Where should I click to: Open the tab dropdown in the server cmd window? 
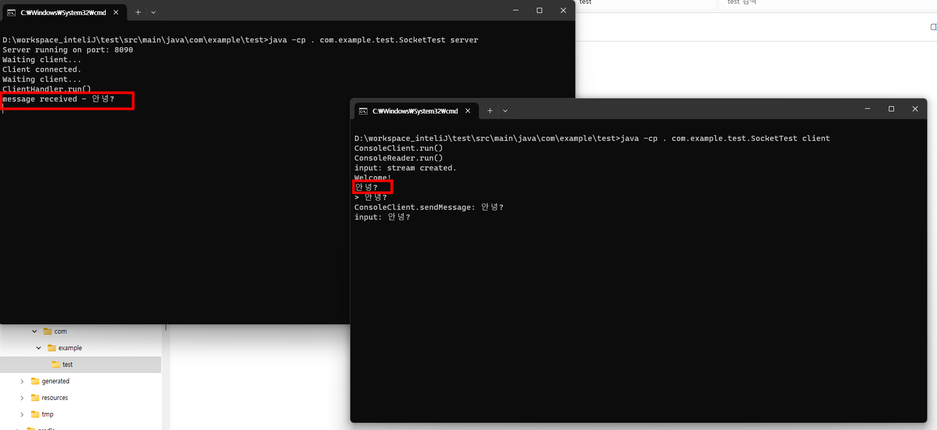pos(153,12)
